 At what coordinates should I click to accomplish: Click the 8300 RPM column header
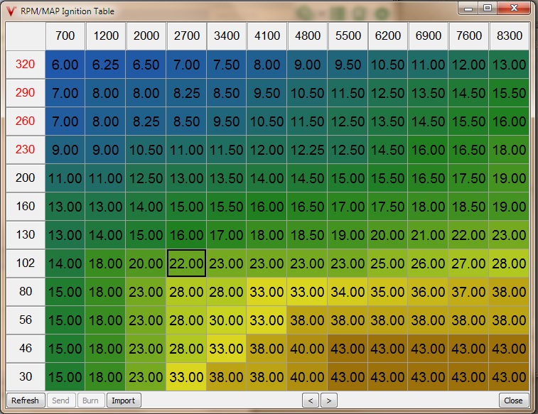pos(510,36)
